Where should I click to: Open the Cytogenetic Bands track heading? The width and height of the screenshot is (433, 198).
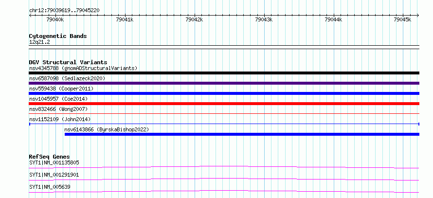(58, 36)
